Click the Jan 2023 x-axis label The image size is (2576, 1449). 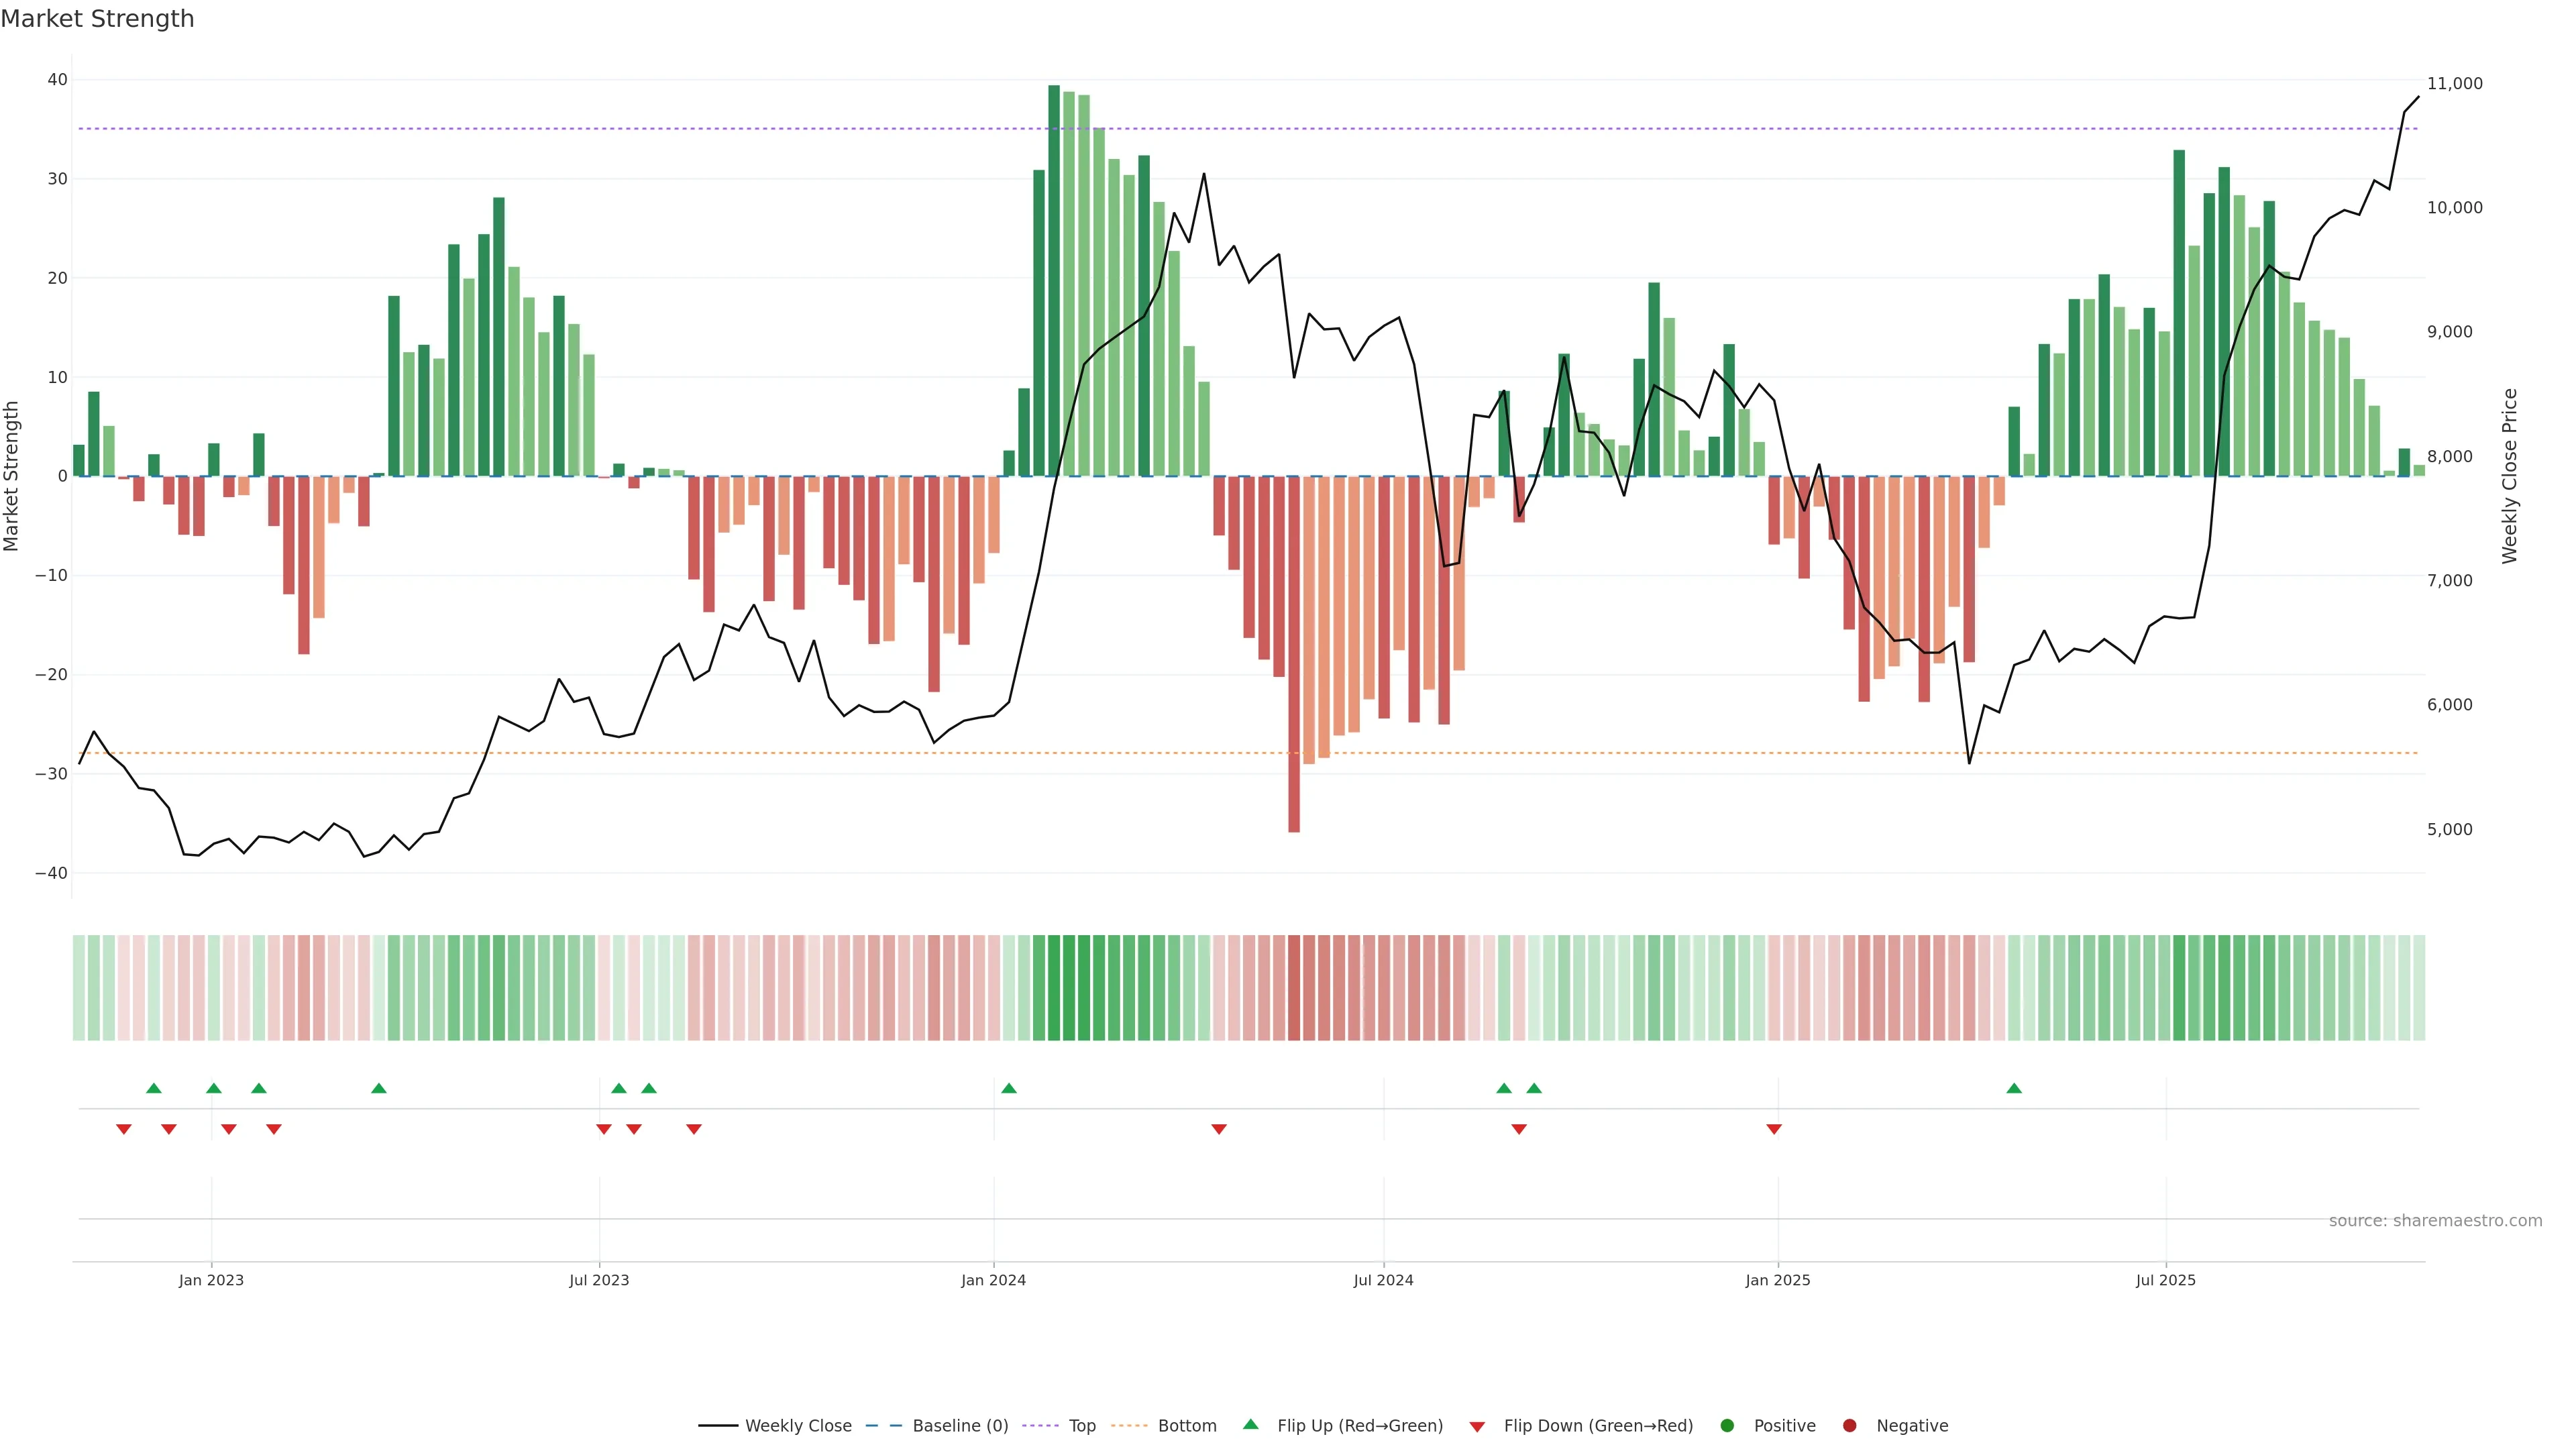pyautogui.click(x=211, y=1280)
